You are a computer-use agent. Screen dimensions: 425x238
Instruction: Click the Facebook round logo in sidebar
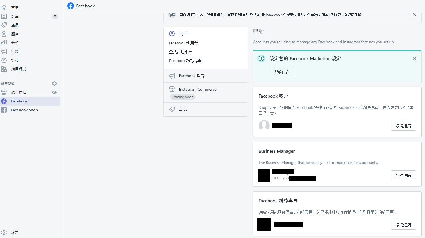(4, 101)
